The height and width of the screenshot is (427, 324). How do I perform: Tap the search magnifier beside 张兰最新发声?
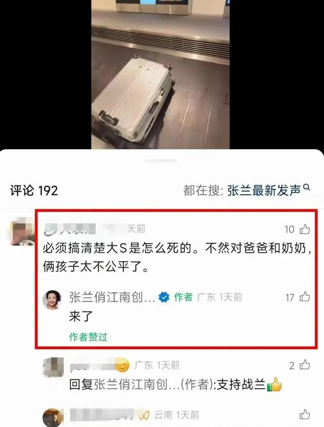[x=306, y=187]
